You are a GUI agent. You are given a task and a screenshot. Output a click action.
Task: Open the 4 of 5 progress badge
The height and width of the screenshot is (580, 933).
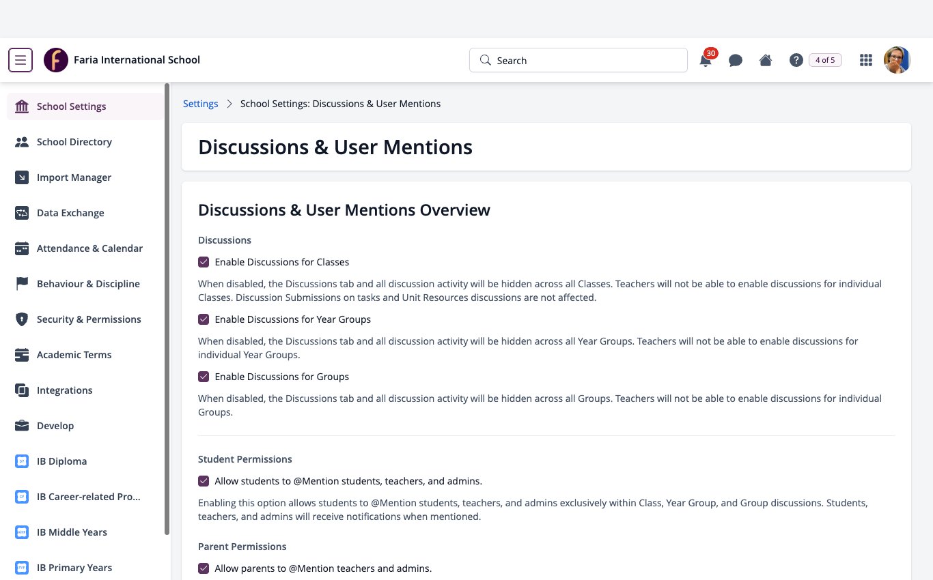pos(825,60)
